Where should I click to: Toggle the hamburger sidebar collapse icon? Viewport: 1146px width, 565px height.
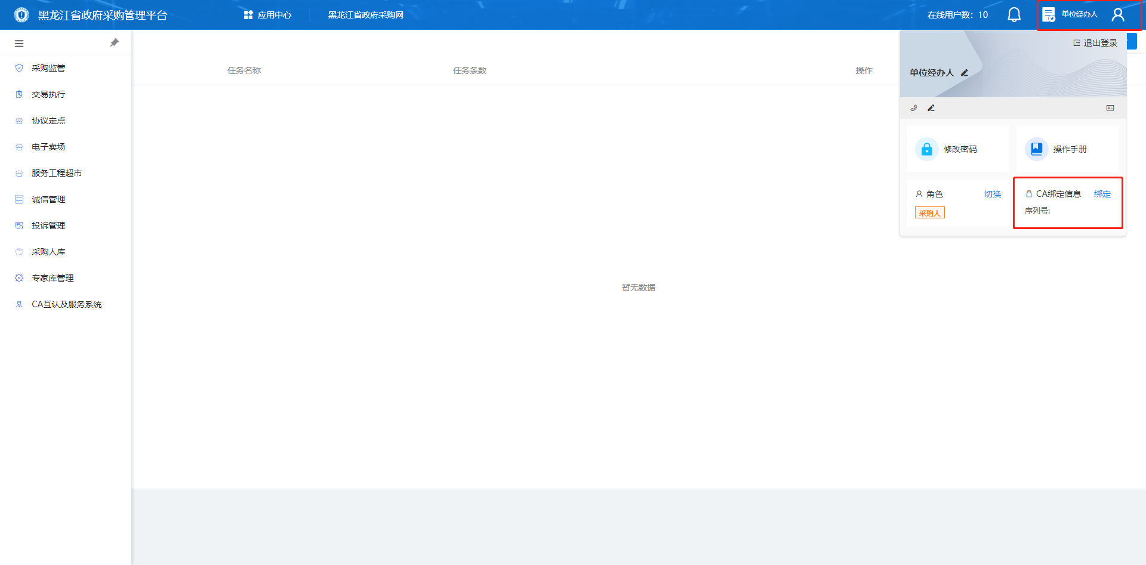19,44
